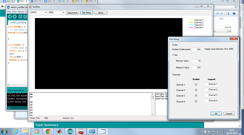Click the Arduino editor horizontal scroll left arrow
Screen dimensions: 244x135
8,85
